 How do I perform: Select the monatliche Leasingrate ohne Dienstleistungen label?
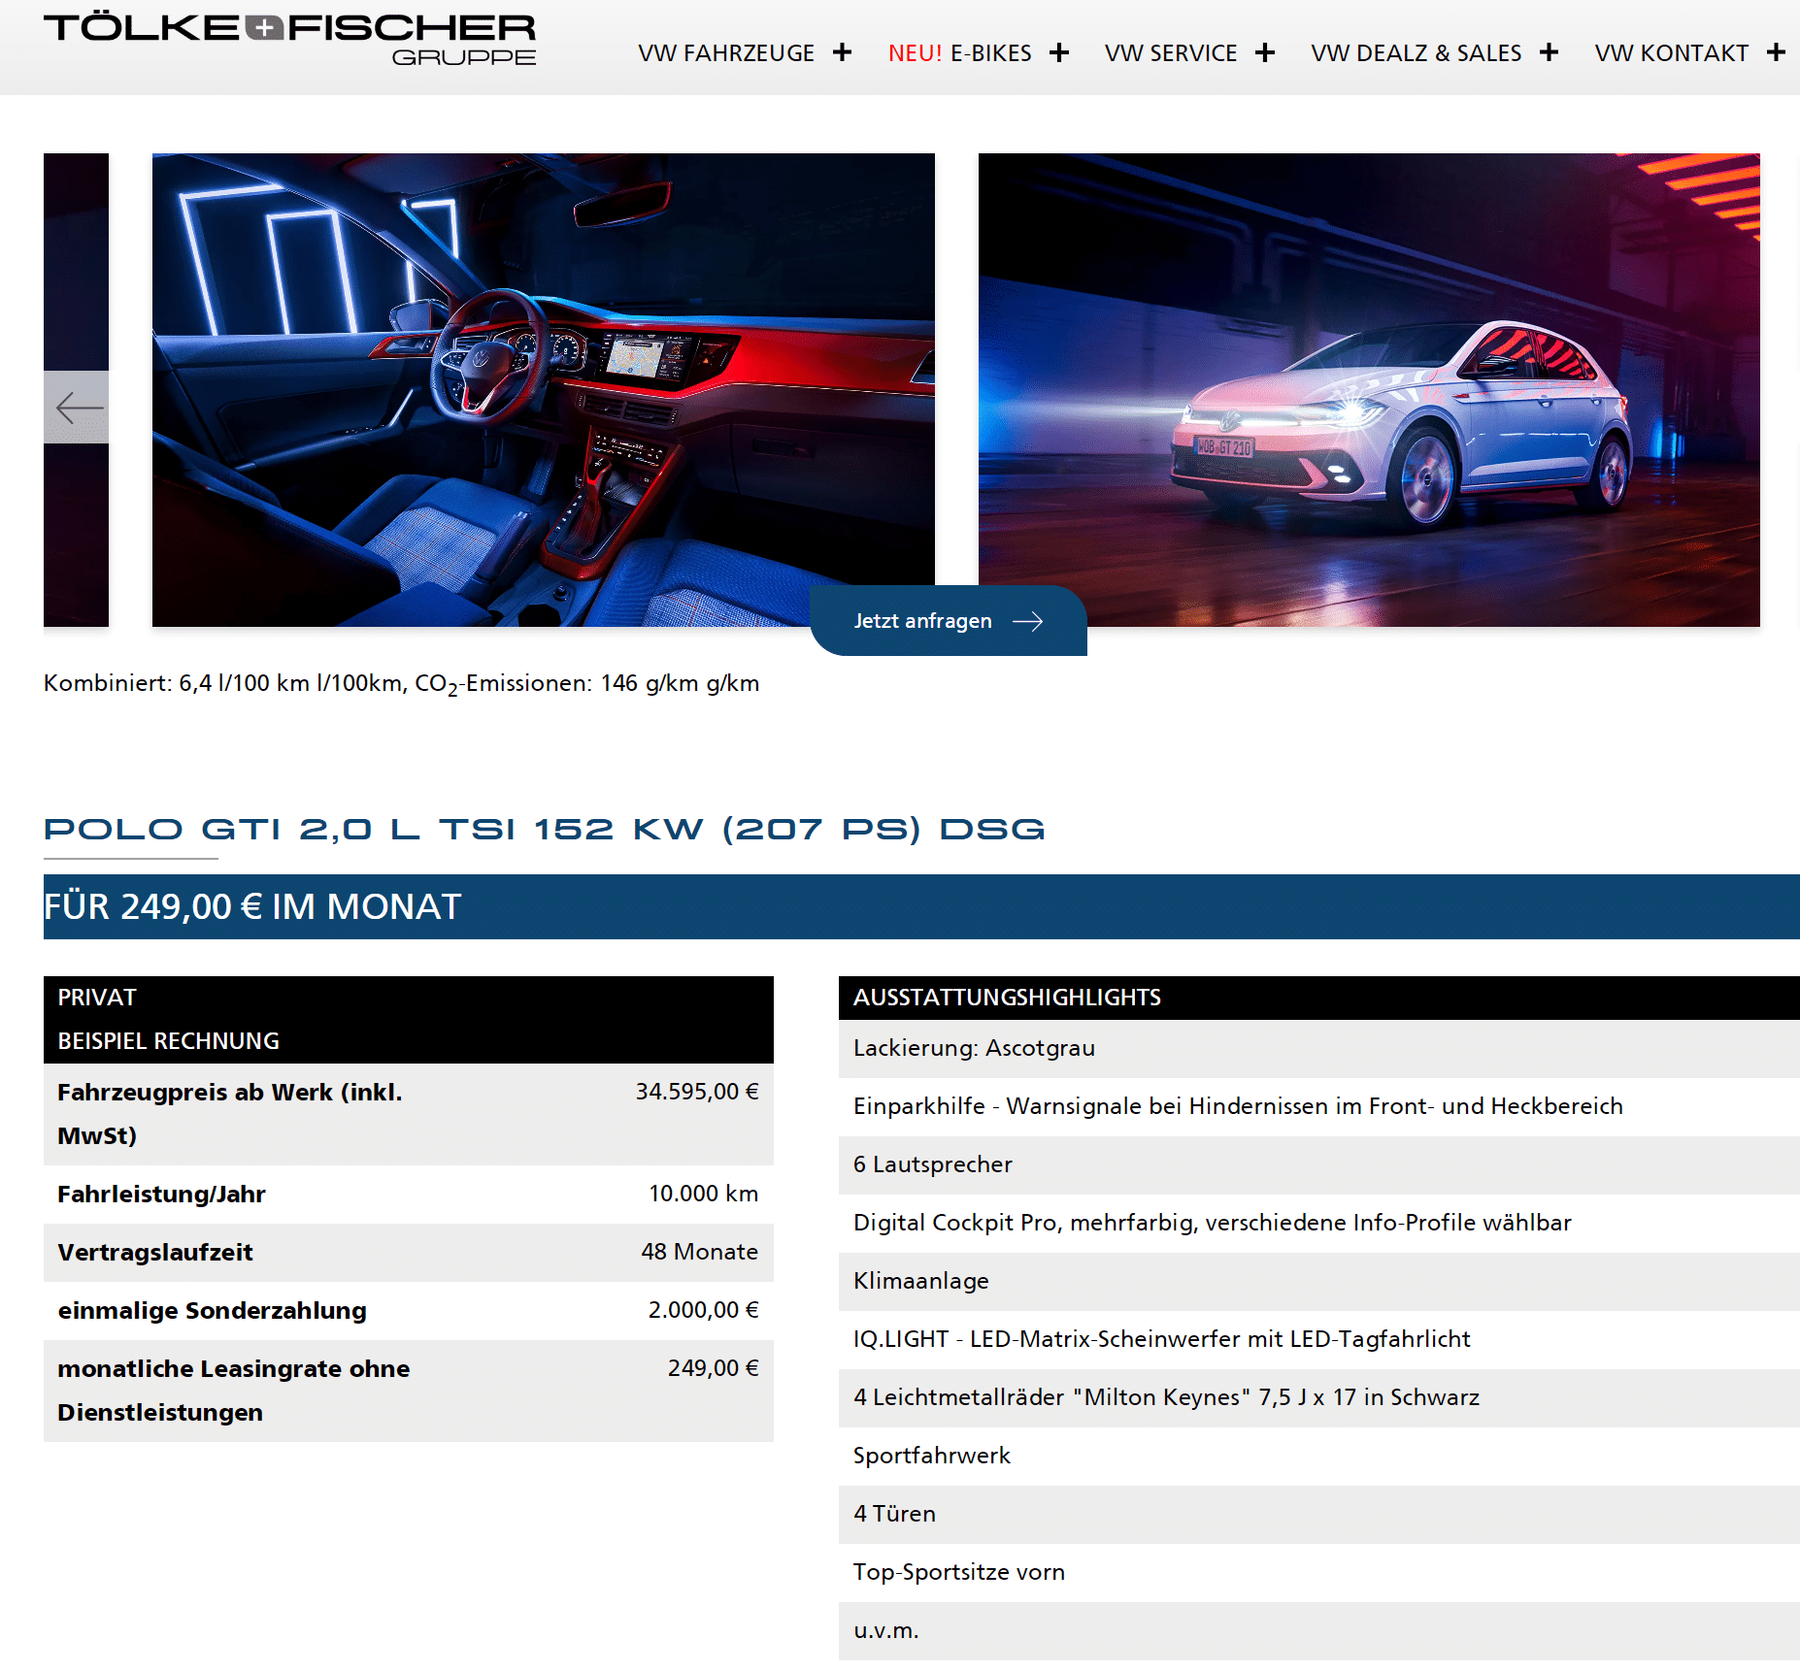pyautogui.click(x=233, y=1391)
